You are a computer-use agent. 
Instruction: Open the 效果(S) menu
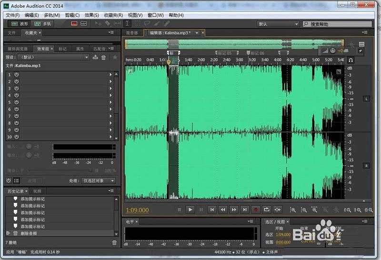[91, 15]
